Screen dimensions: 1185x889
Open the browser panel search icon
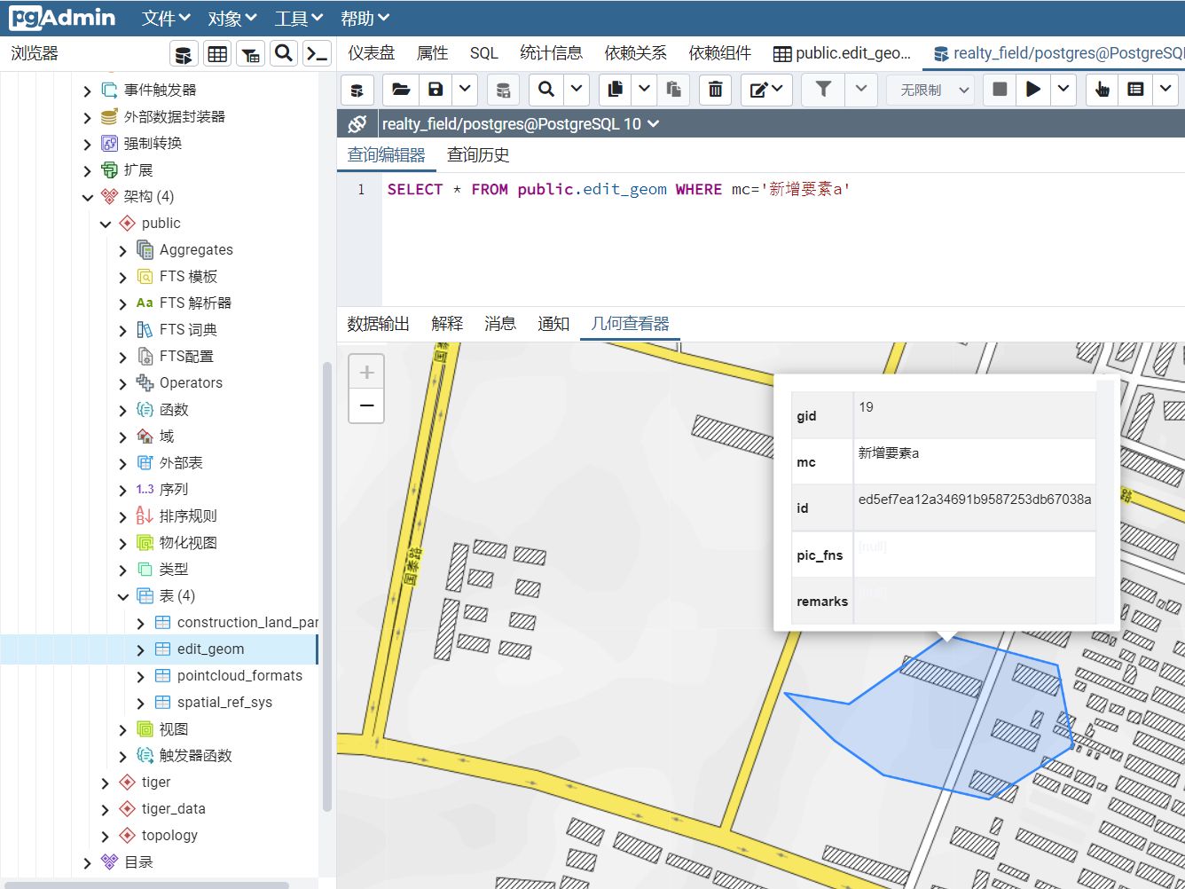(x=284, y=53)
